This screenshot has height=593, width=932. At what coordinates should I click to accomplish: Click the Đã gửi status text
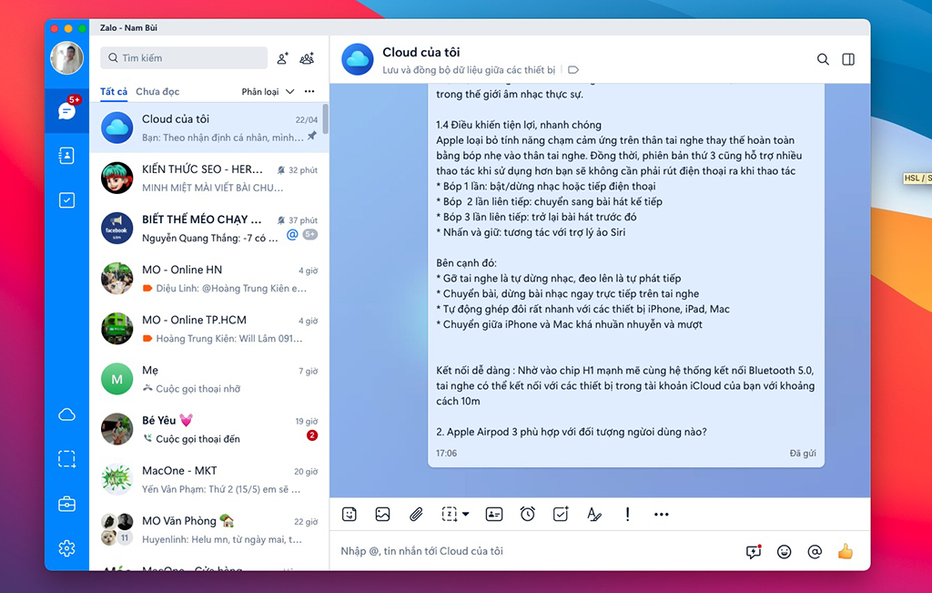803,454
